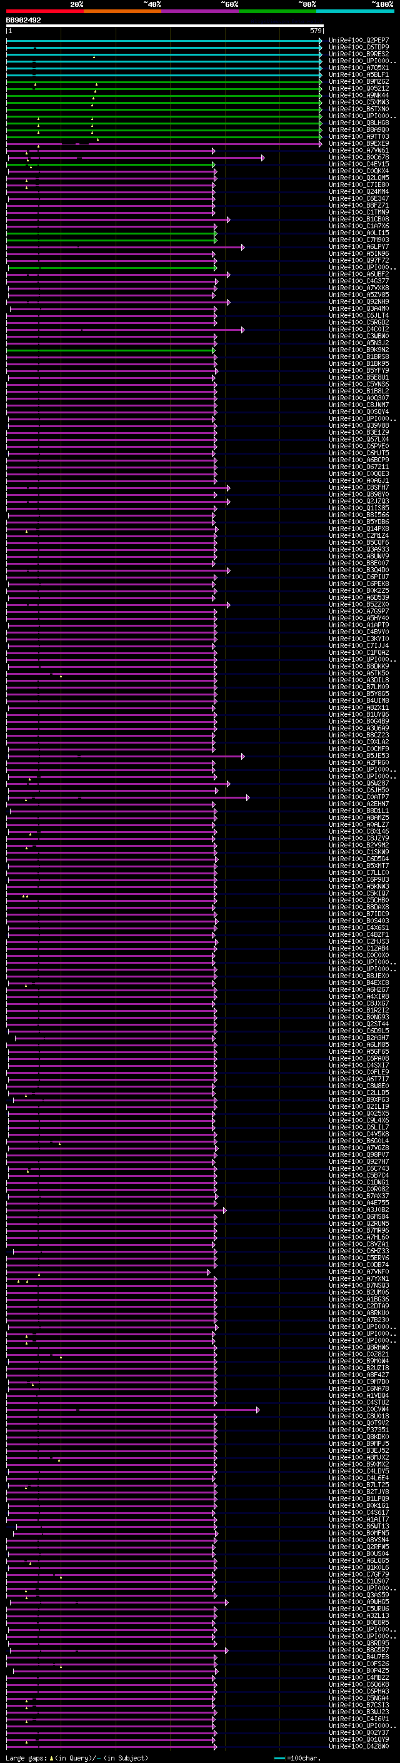Select the label UniRef100_Q02Y37

point(358,1732)
